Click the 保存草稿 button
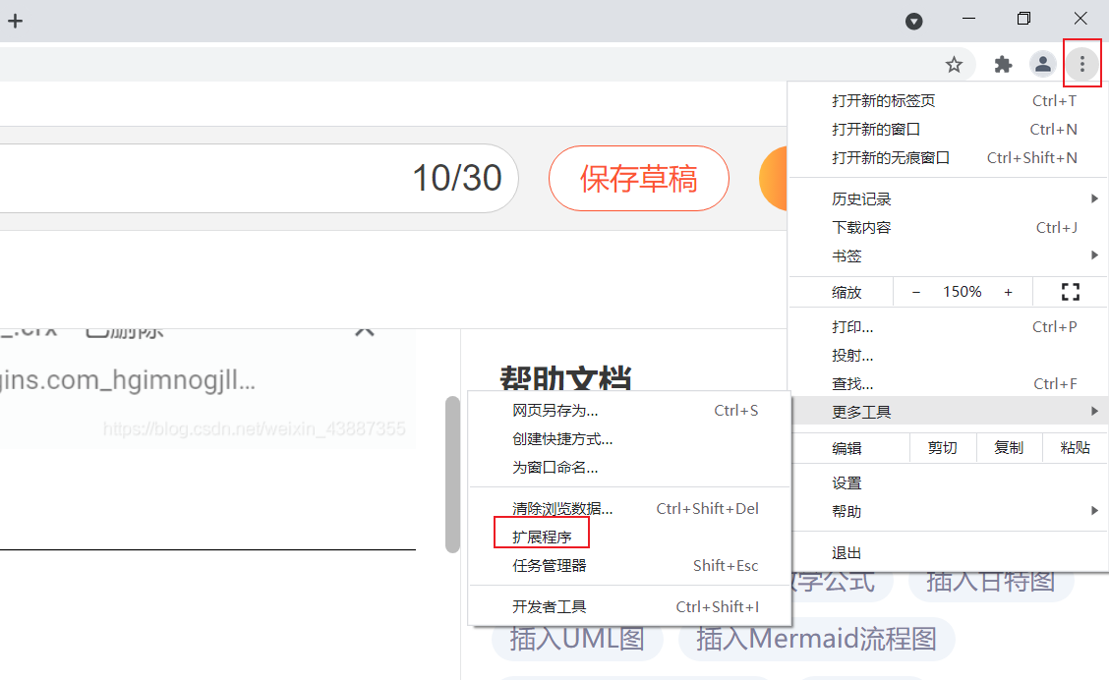 [x=638, y=178]
